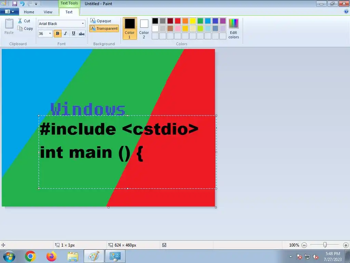Click the zoom slider handle

click(x=325, y=245)
